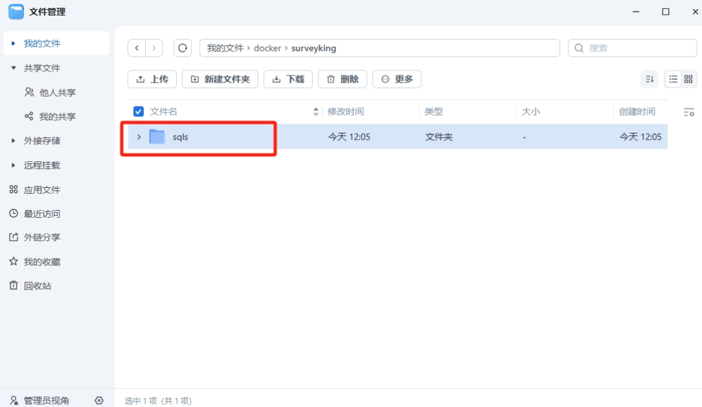This screenshot has width=702, height=407.
Task: Switch to grid view mode
Action: [x=688, y=79]
